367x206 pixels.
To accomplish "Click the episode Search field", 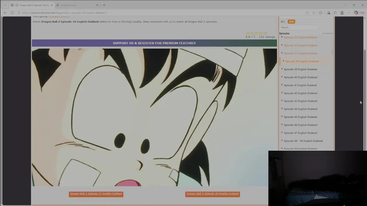I will tap(298, 27).
